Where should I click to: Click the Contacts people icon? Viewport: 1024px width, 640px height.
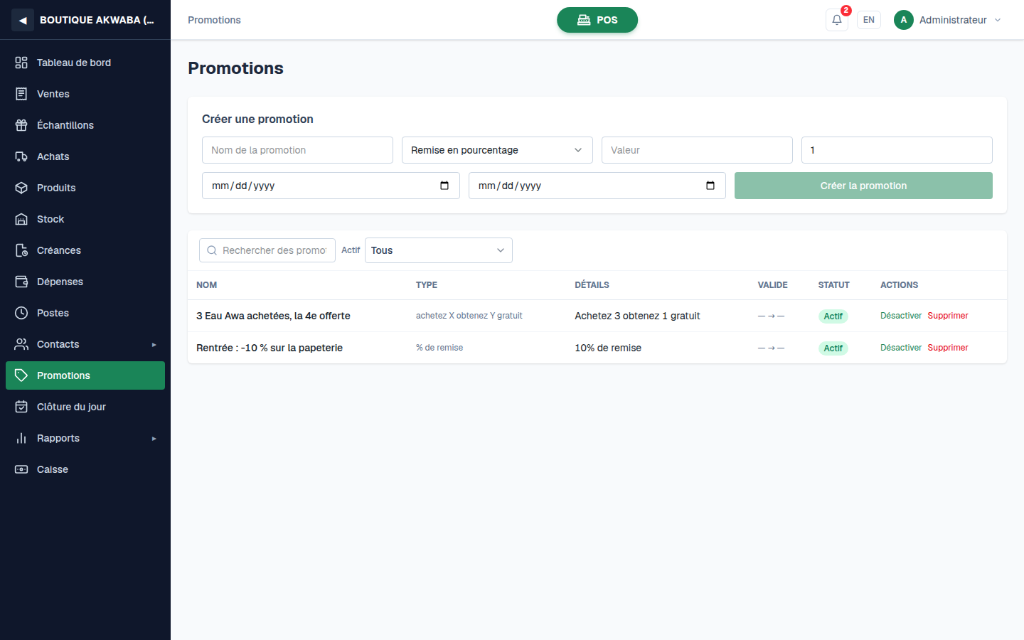pos(21,344)
